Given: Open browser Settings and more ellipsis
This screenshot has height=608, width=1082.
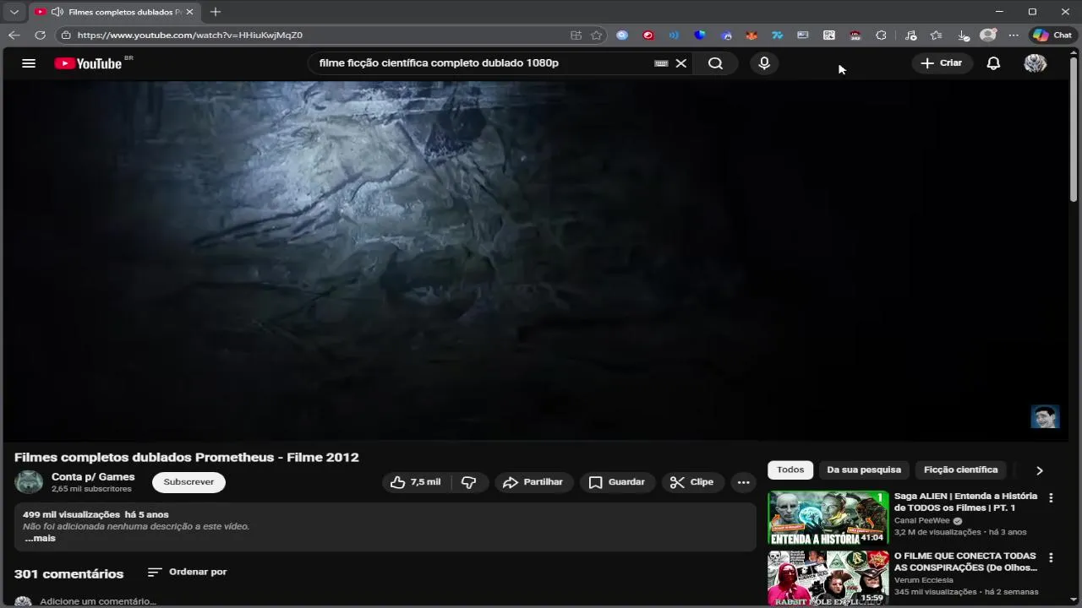Looking at the screenshot, I should [1014, 35].
